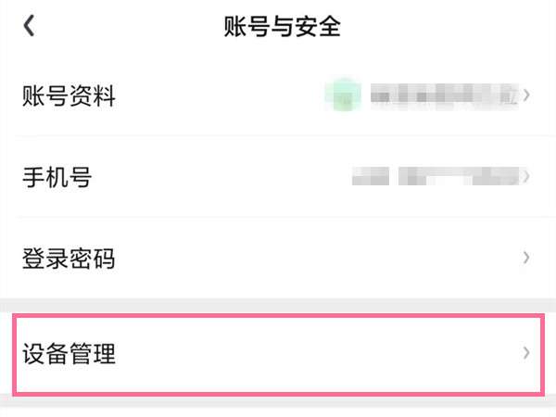Expand the 手机号 row chevron
Viewport: 556px width, 417px height.
(x=526, y=176)
